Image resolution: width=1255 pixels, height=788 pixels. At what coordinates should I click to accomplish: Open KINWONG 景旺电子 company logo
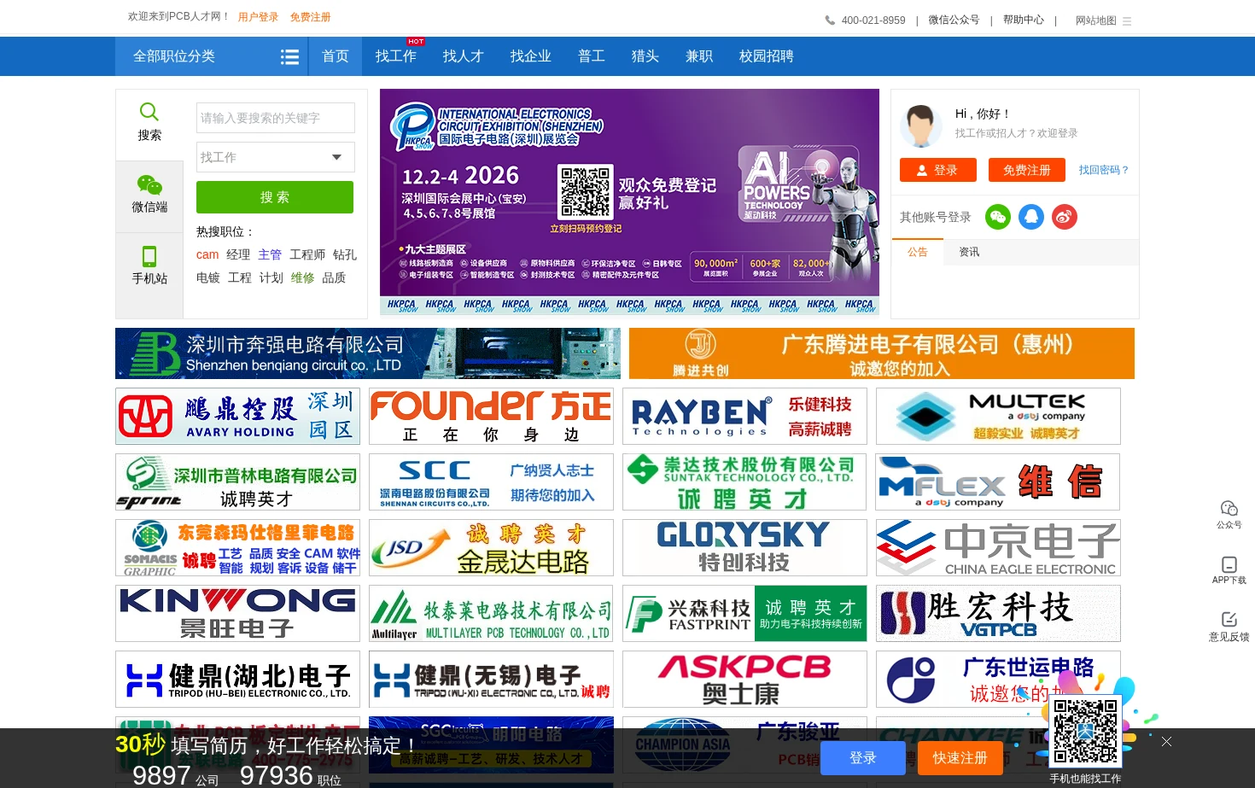(x=237, y=613)
